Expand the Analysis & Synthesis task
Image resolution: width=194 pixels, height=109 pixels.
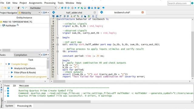tap(9, 68)
